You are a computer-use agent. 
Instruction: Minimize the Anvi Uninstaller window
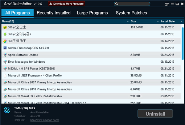(x=172, y=4)
